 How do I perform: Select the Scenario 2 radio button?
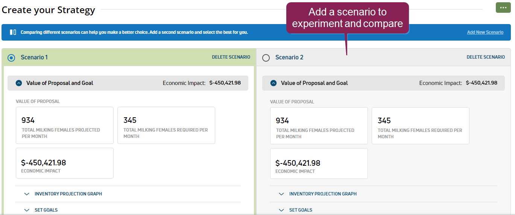tap(266, 58)
